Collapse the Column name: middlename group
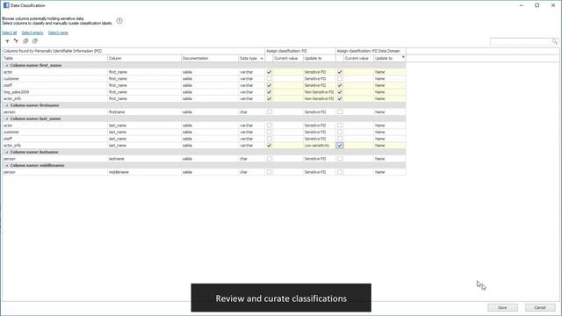 (x=7, y=166)
